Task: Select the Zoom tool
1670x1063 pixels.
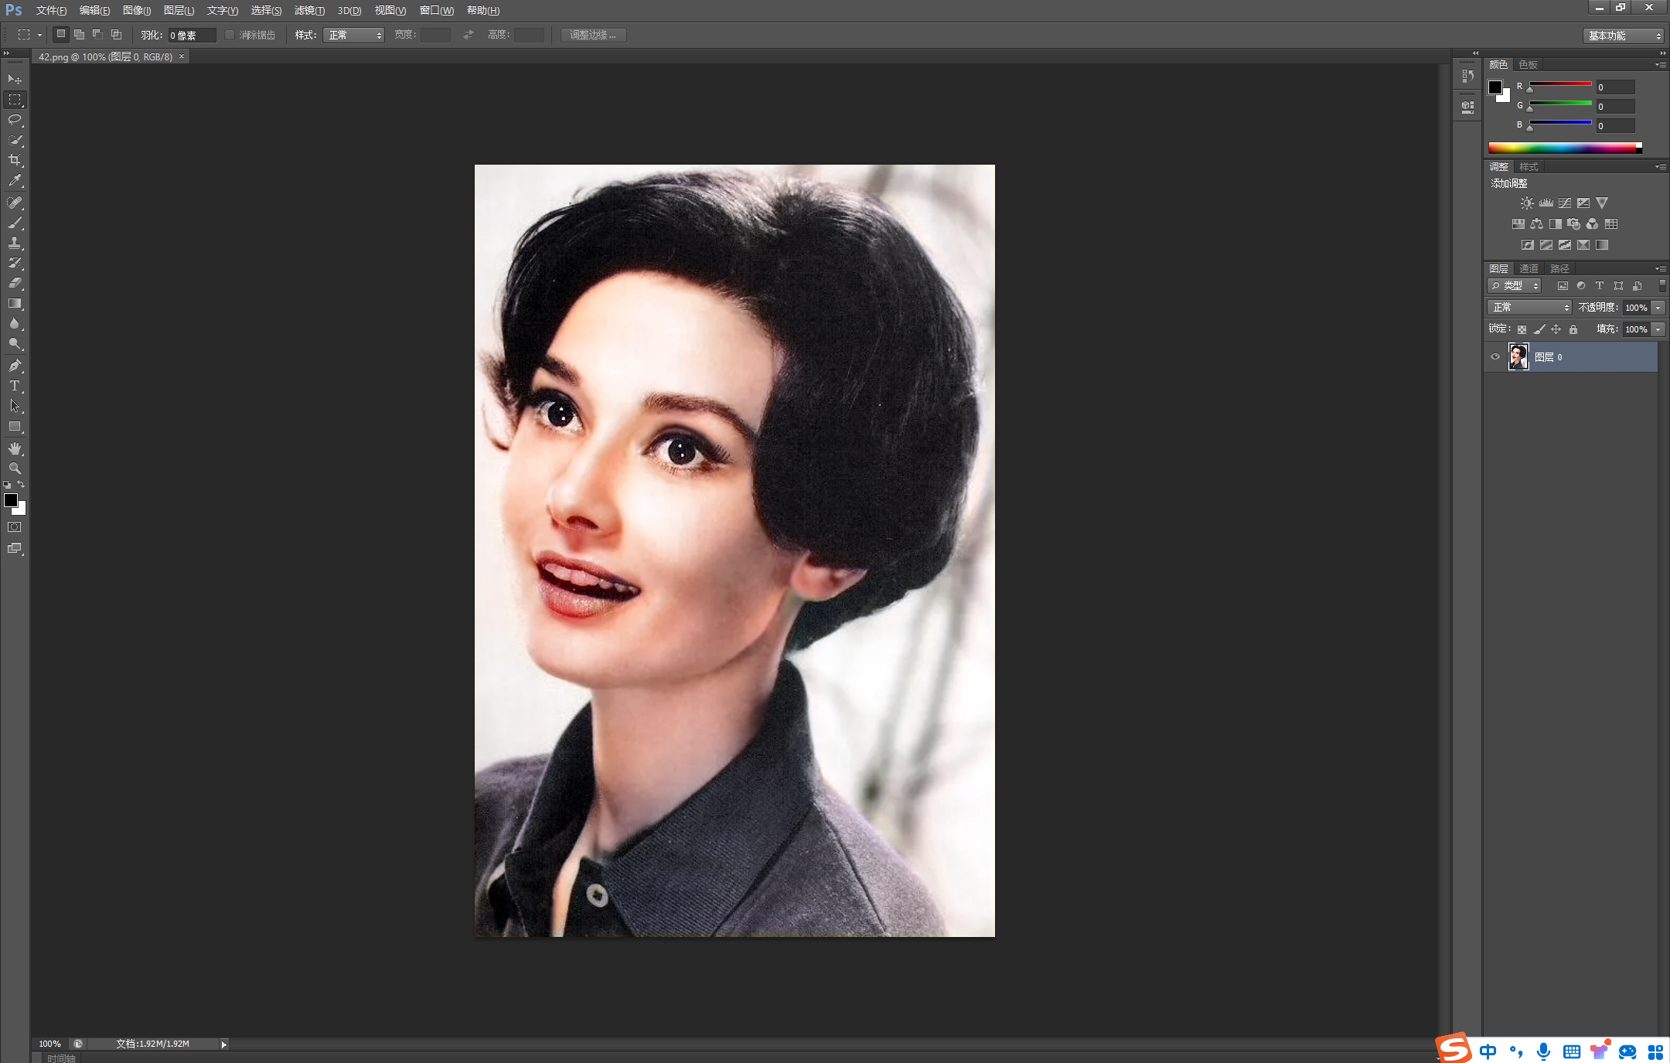Action: coord(15,468)
